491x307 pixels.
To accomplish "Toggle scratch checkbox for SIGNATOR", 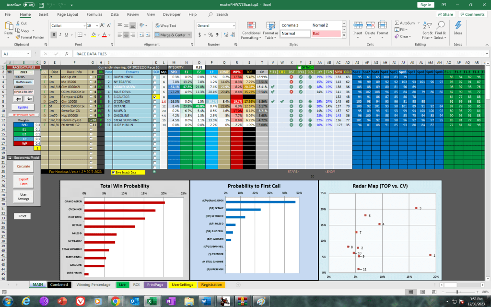I will (154, 97).
